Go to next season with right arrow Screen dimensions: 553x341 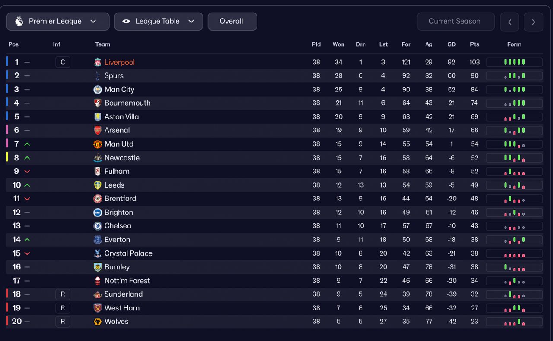pyautogui.click(x=534, y=22)
